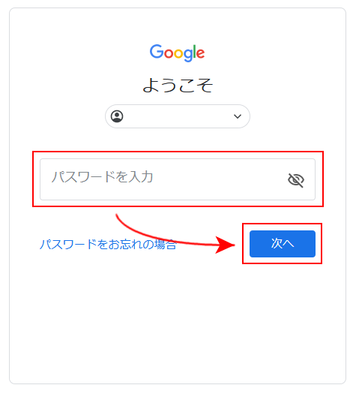This screenshot has height=394, width=356.
Task: Toggle password visibility with the crossed-eye icon
Action: (x=296, y=180)
